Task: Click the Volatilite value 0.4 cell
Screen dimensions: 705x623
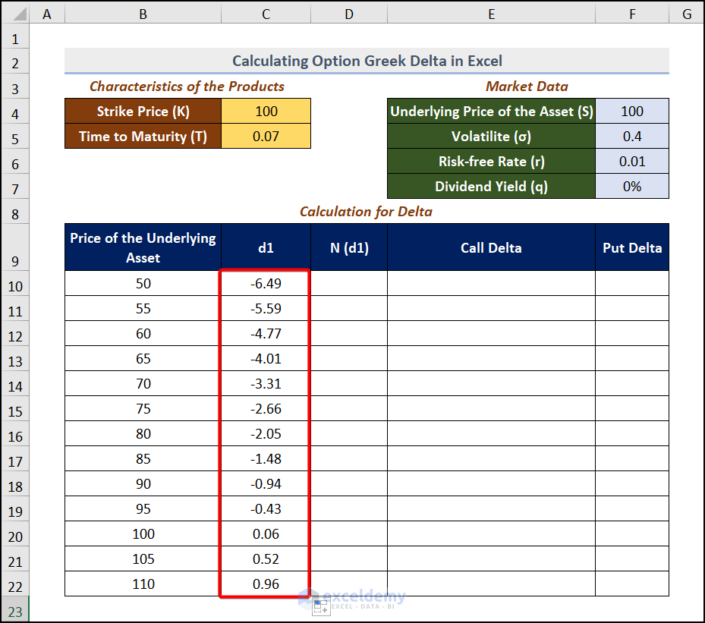Action: [x=632, y=136]
